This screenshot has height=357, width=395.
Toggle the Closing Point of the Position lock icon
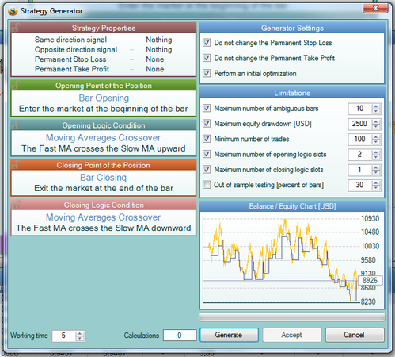click(x=16, y=164)
